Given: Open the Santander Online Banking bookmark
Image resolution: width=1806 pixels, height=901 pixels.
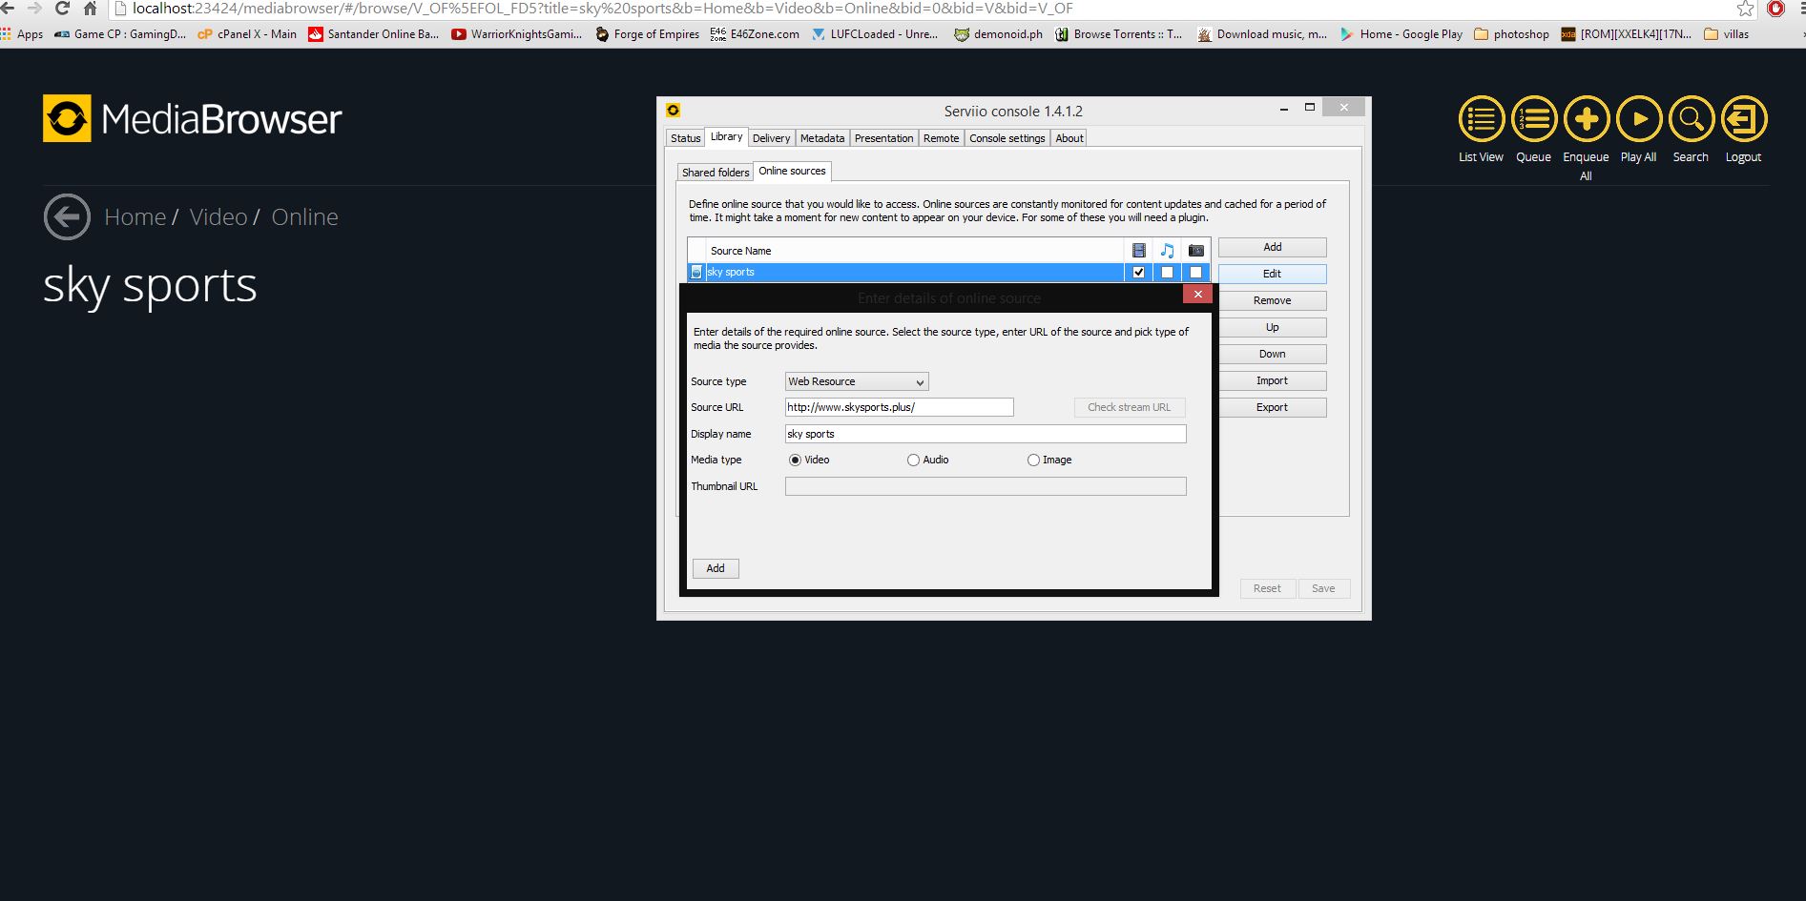Looking at the screenshot, I should [373, 34].
